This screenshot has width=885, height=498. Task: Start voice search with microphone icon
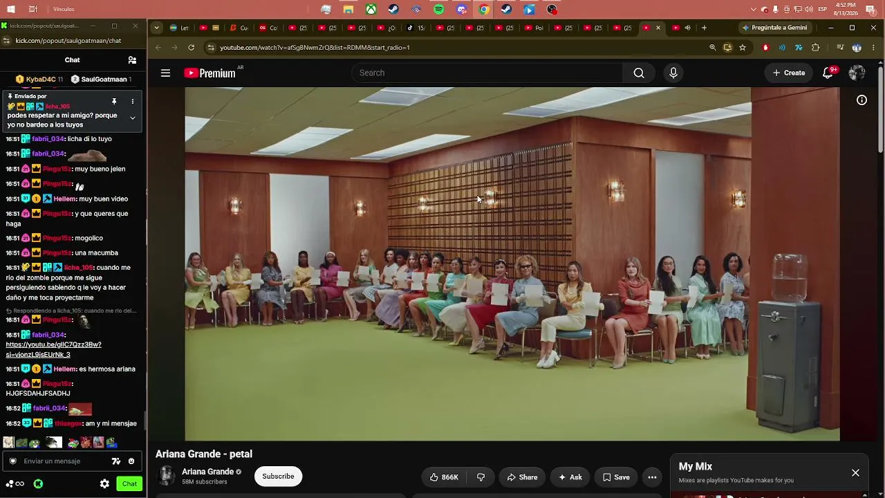tap(673, 73)
